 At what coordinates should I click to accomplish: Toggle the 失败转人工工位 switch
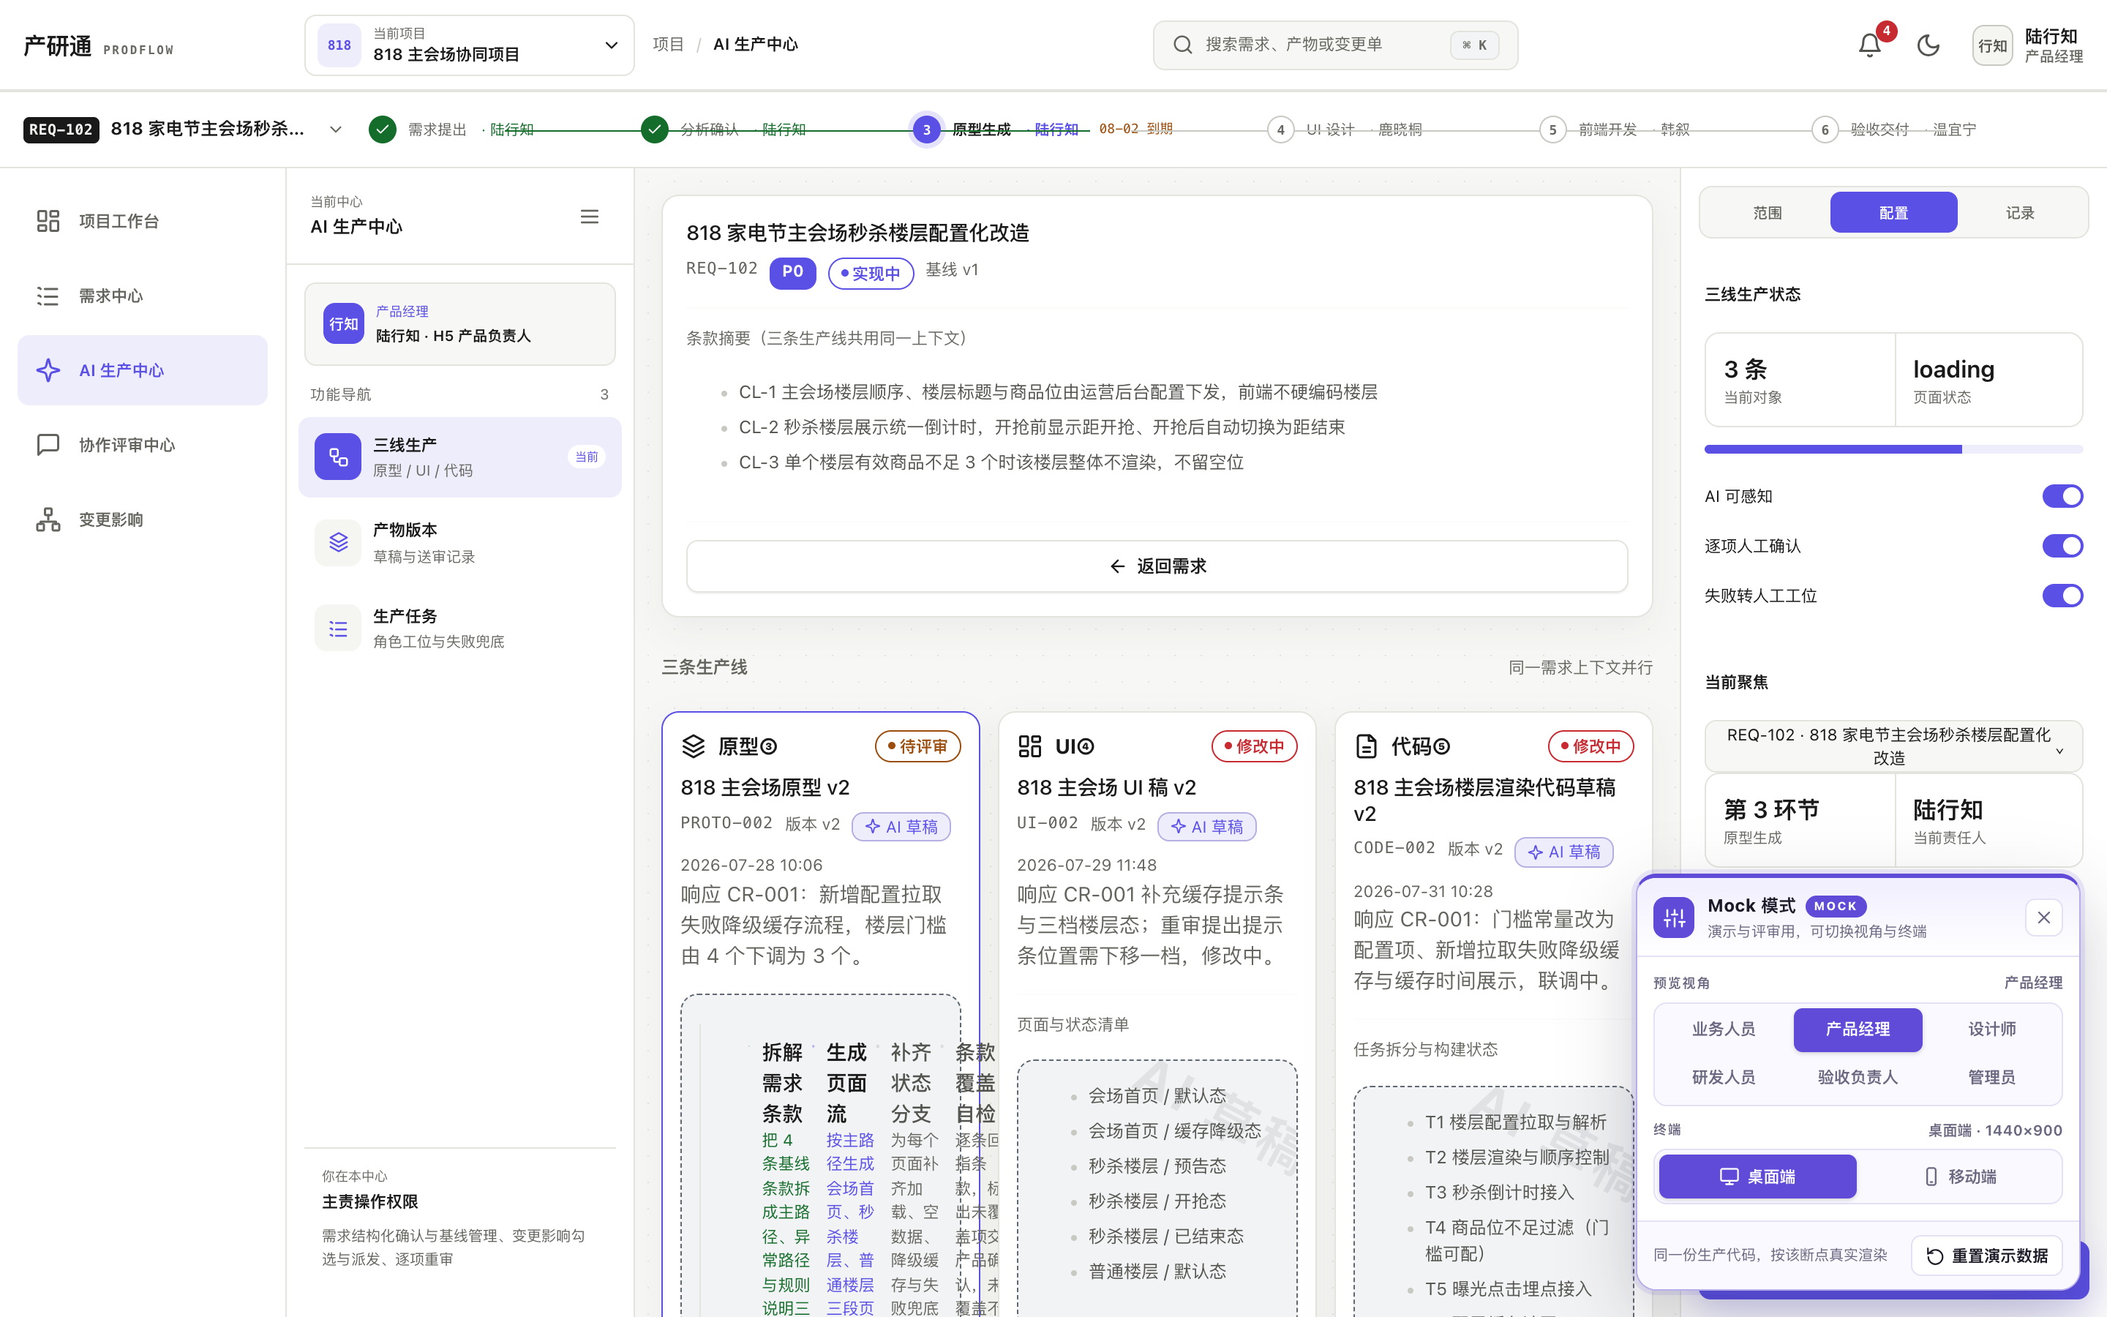2062,596
